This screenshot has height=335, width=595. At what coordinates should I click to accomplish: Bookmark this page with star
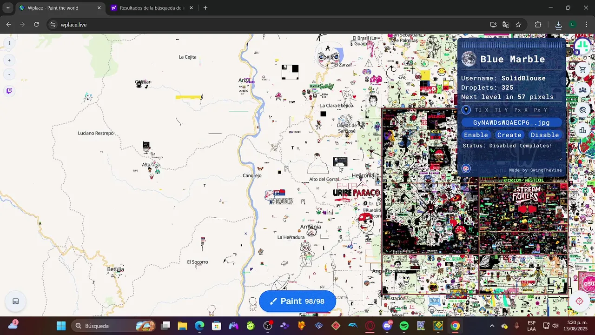click(x=518, y=25)
